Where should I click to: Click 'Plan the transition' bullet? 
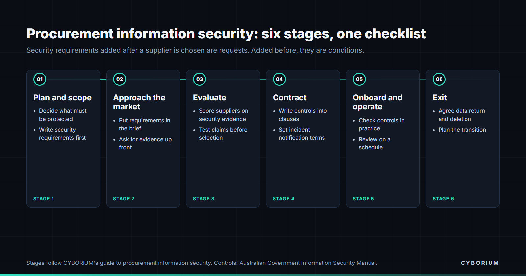(x=462, y=130)
